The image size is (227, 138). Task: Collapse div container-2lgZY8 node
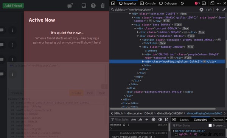coord(130,14)
